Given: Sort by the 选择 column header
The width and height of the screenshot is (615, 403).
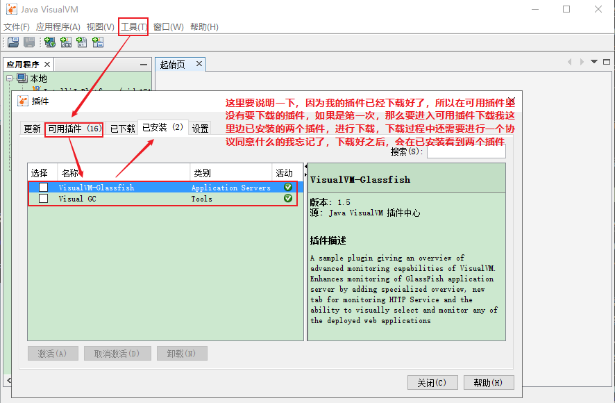Looking at the screenshot, I should [42, 173].
